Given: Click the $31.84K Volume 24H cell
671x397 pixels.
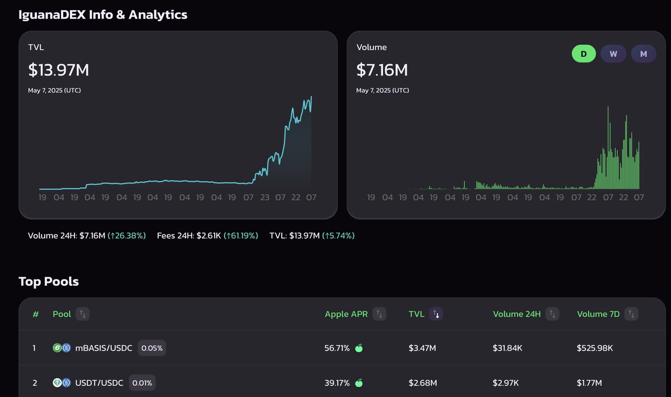Looking at the screenshot, I should pyautogui.click(x=508, y=348).
